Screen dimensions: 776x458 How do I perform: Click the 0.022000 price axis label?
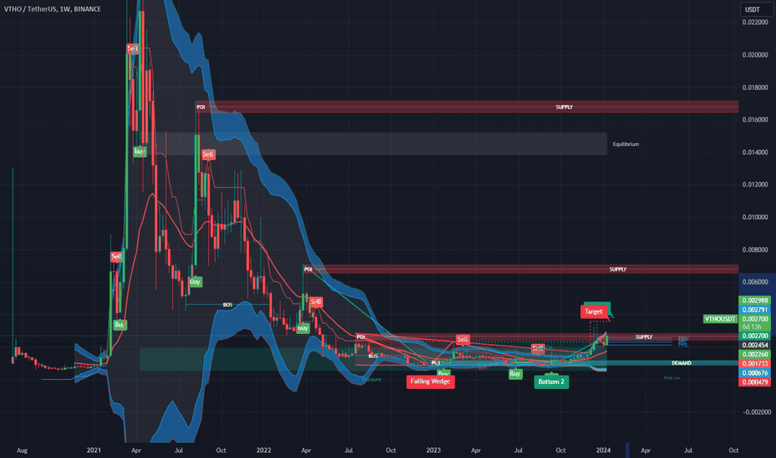click(754, 22)
